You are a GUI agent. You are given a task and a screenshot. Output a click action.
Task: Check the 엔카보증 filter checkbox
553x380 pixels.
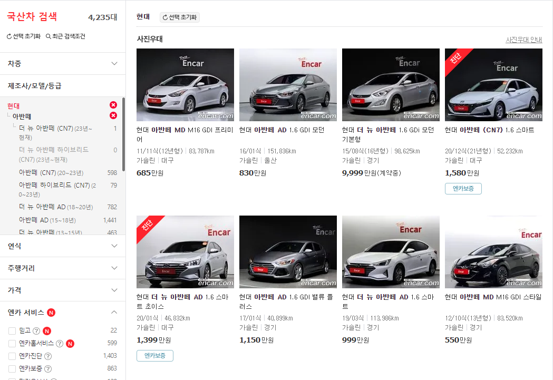click(12, 369)
